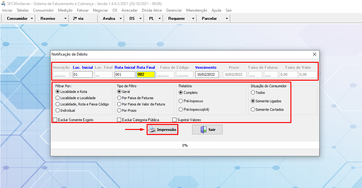Expand the Parcelar dropdown arrow
362x188 pixels.
pyautogui.click(x=227, y=19)
